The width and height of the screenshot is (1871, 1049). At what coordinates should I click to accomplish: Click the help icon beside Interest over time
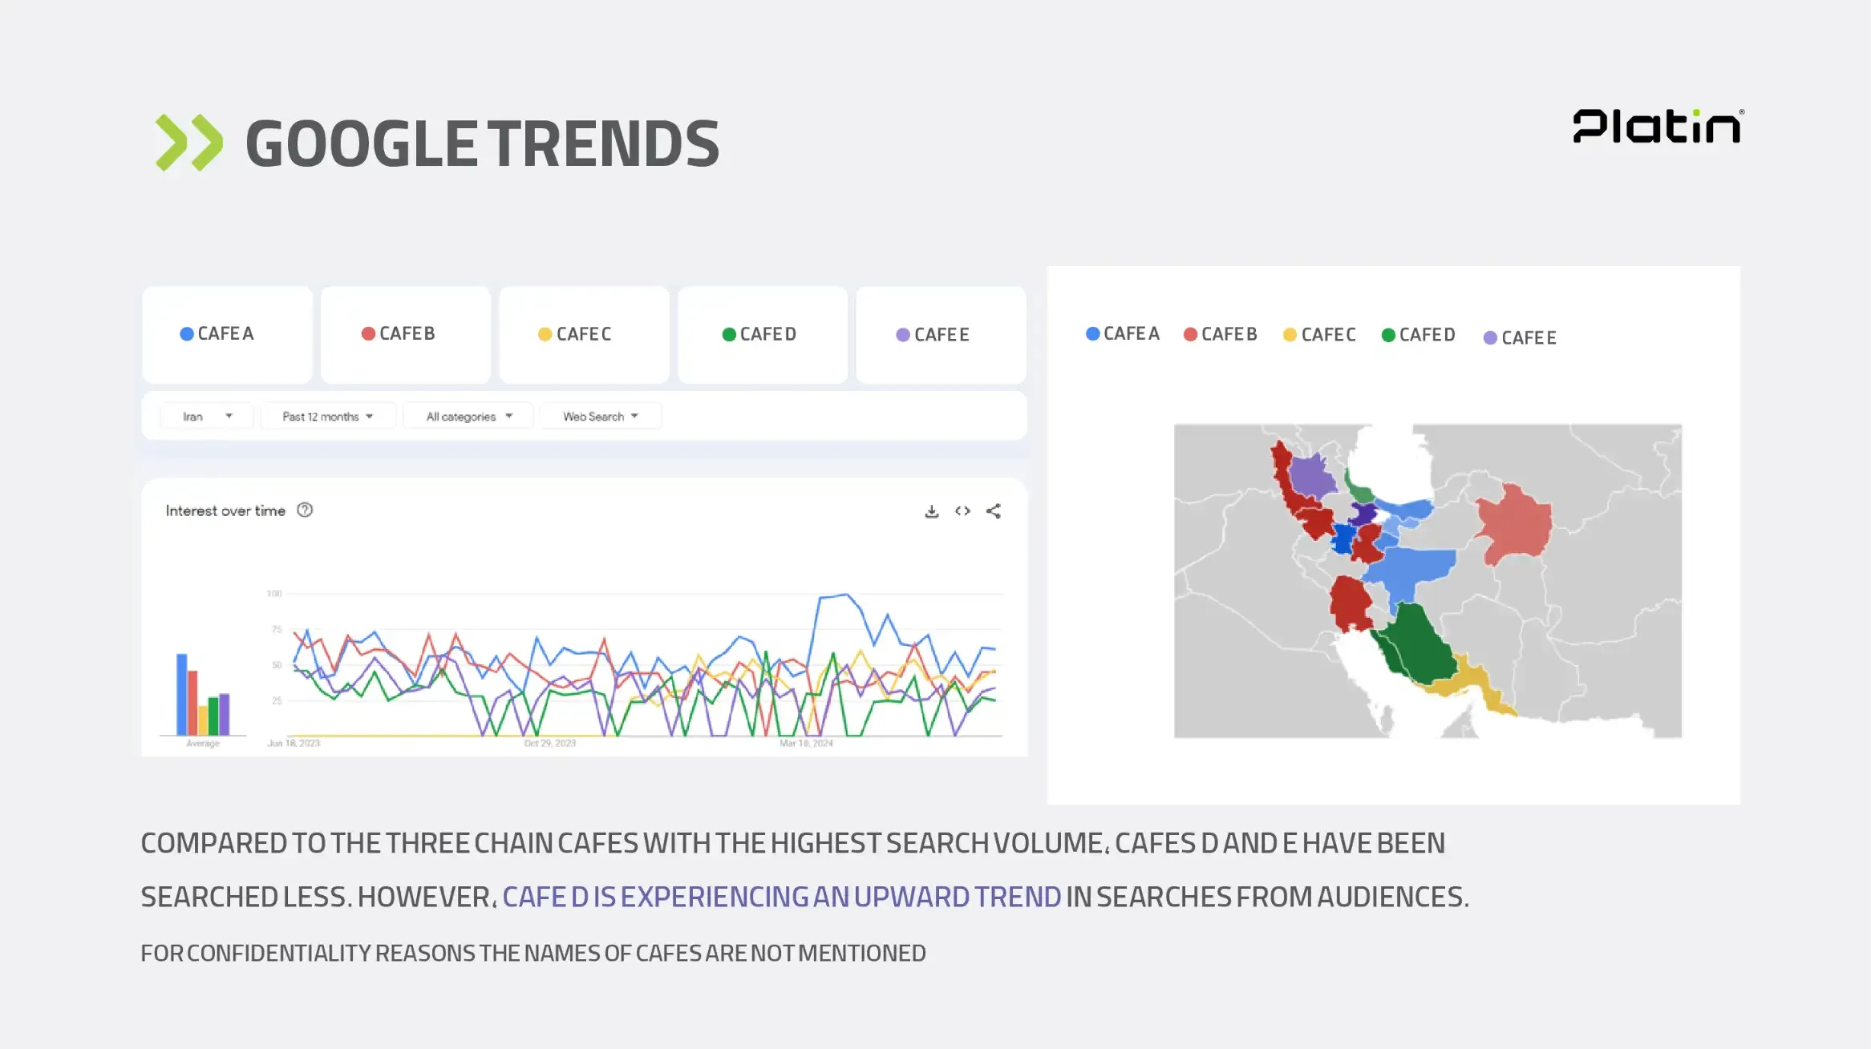click(x=305, y=510)
